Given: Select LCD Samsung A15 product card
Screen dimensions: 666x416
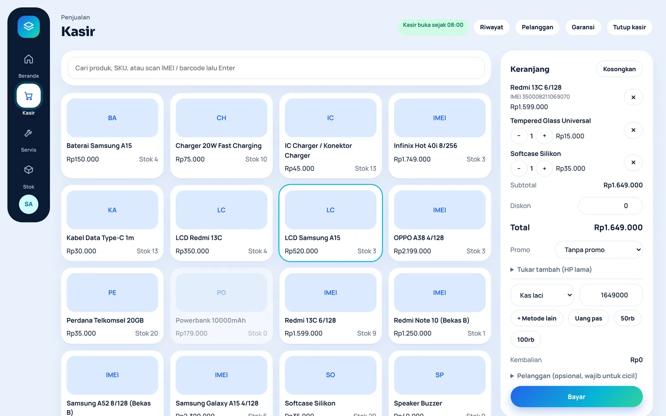Looking at the screenshot, I should pyautogui.click(x=331, y=223).
